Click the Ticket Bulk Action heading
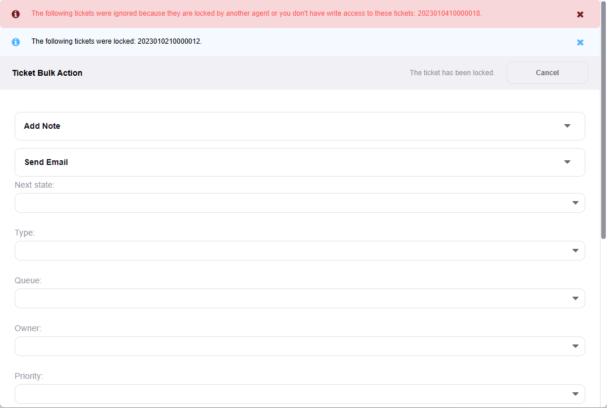This screenshot has width=607, height=408. pyautogui.click(x=47, y=73)
